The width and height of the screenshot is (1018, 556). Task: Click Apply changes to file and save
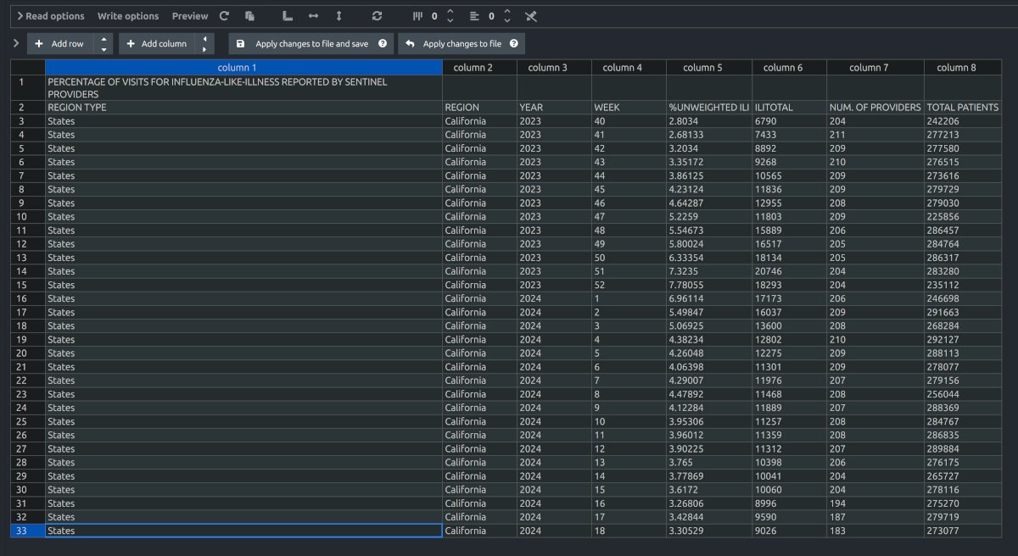point(311,43)
